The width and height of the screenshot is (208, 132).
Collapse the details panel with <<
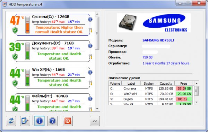(x=95, y=121)
